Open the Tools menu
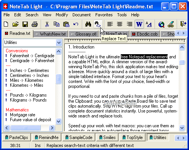This screenshot has height=150, width=189. (x=122, y=15)
